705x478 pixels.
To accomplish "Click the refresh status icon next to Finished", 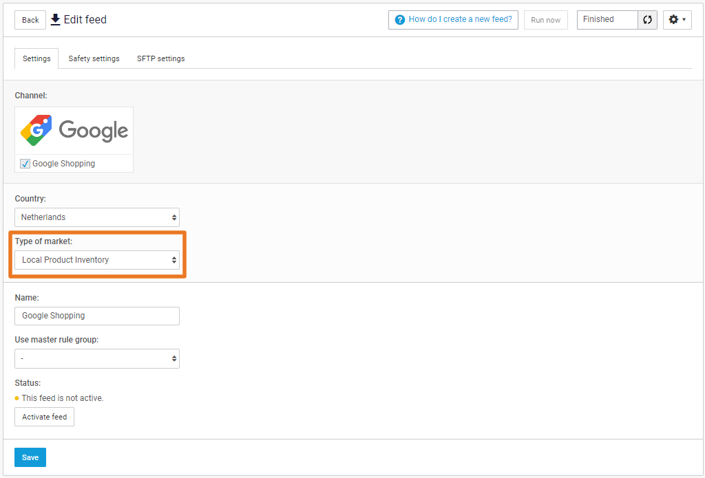I will (647, 20).
